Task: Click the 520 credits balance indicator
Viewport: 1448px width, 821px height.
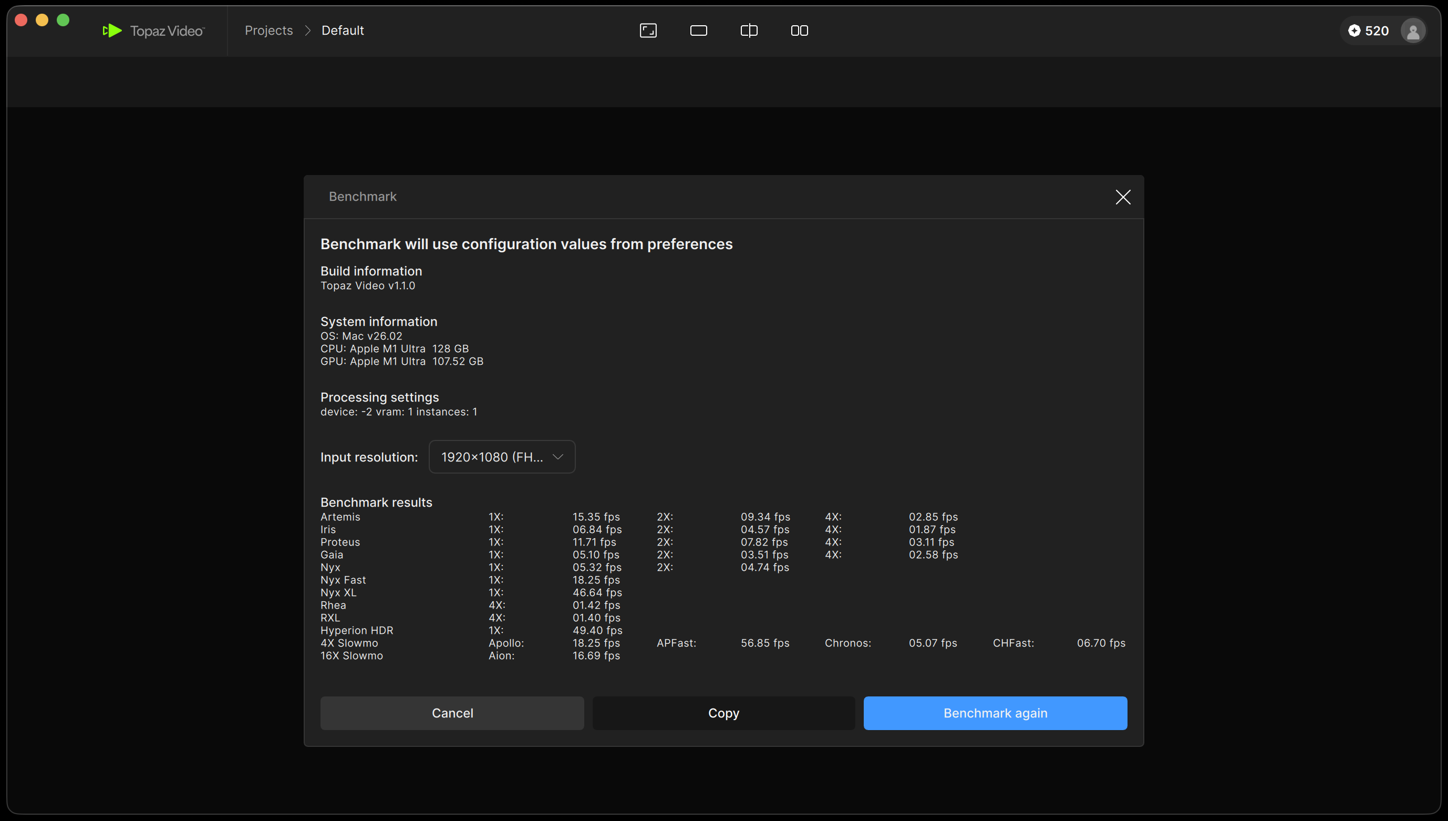Action: point(1369,30)
